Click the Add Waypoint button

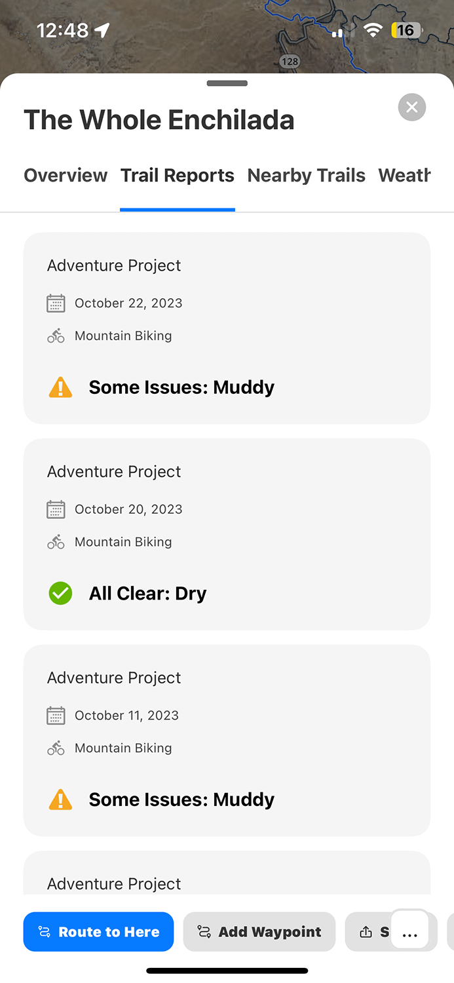tap(259, 931)
